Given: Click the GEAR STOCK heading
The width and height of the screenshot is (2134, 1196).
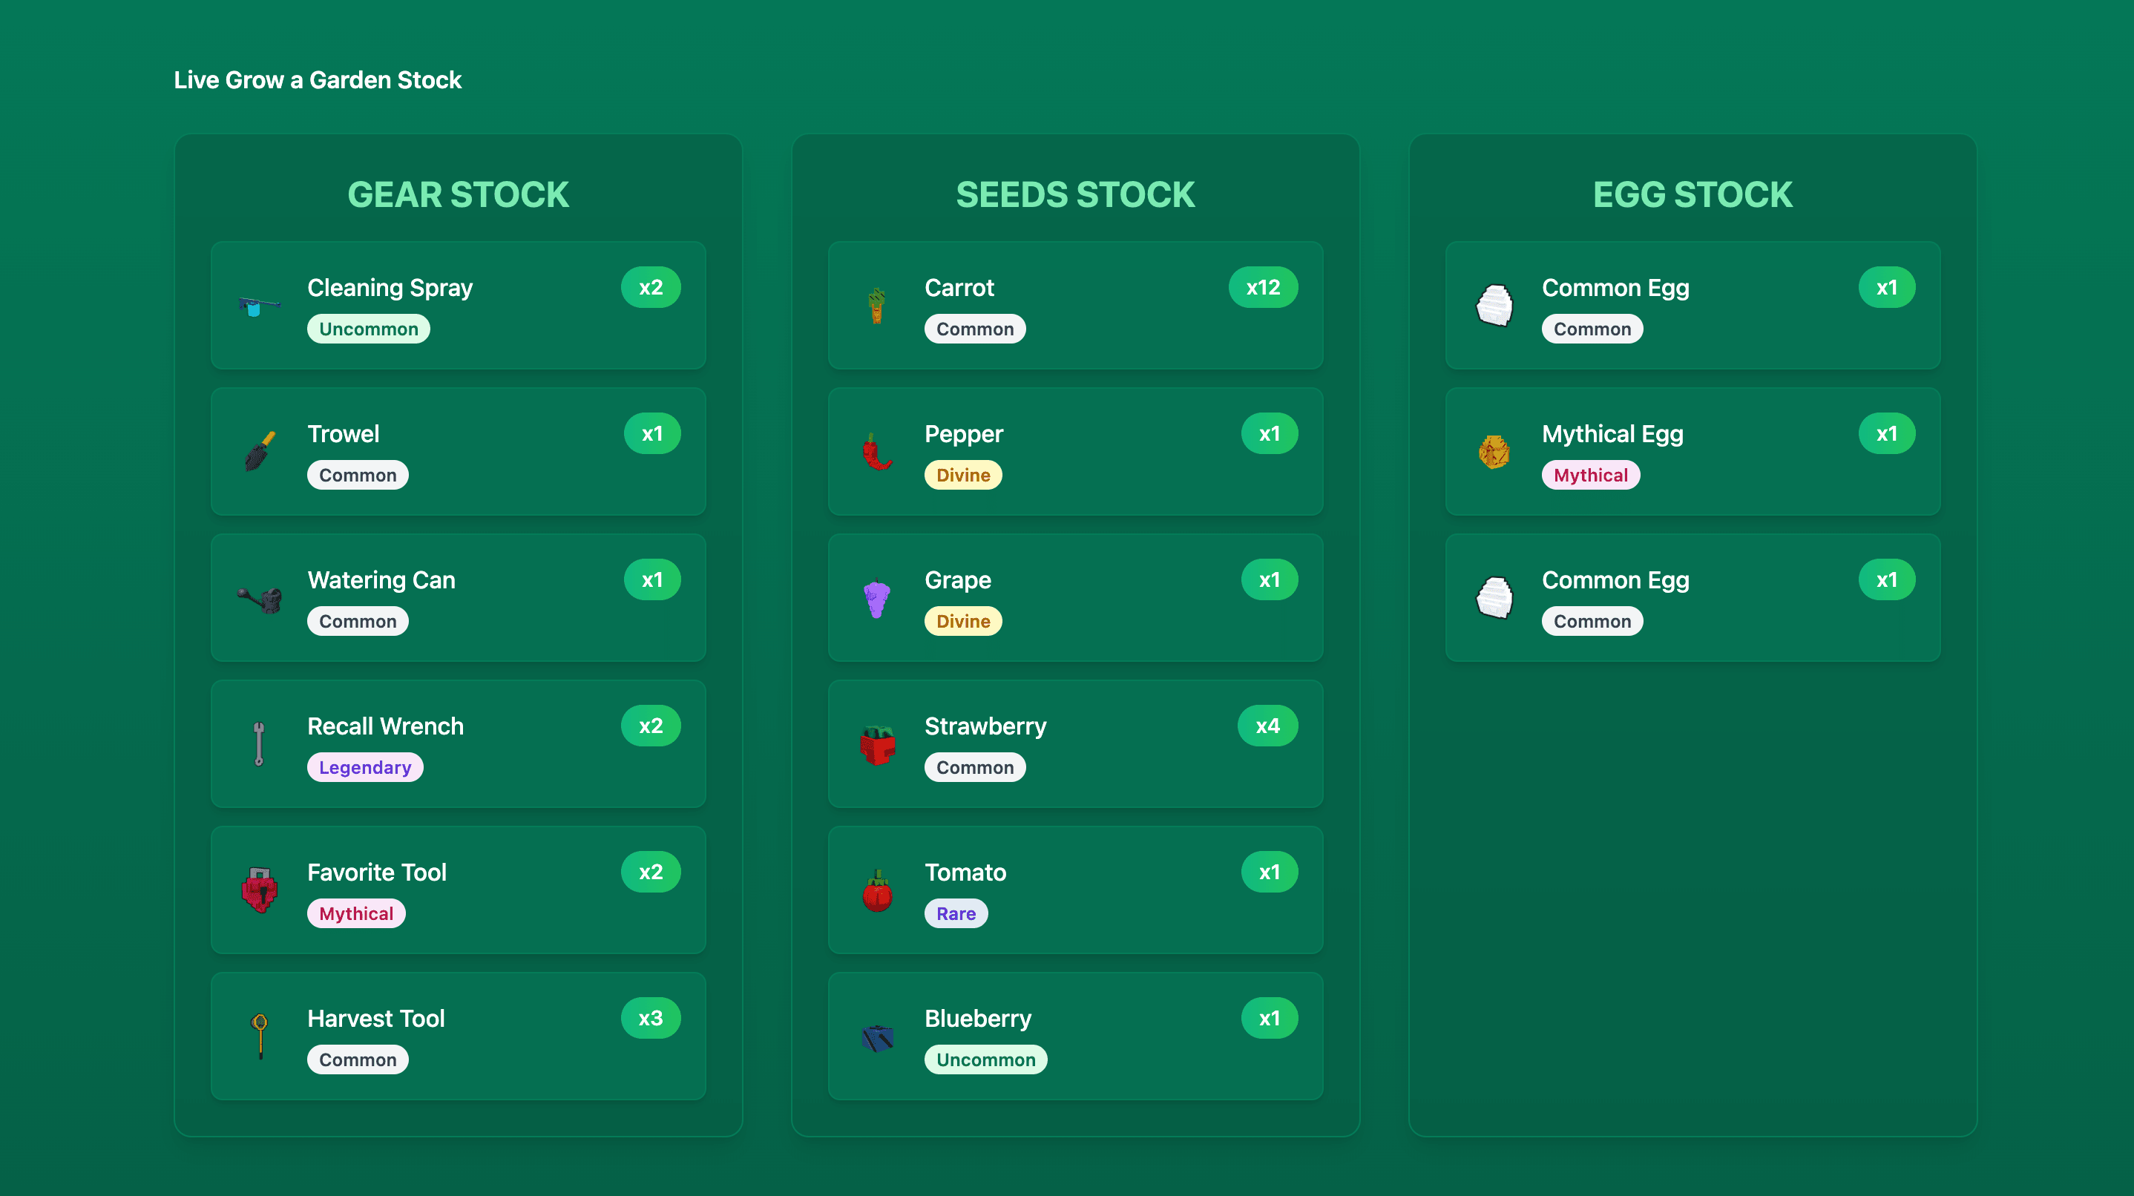Looking at the screenshot, I should coord(458,195).
